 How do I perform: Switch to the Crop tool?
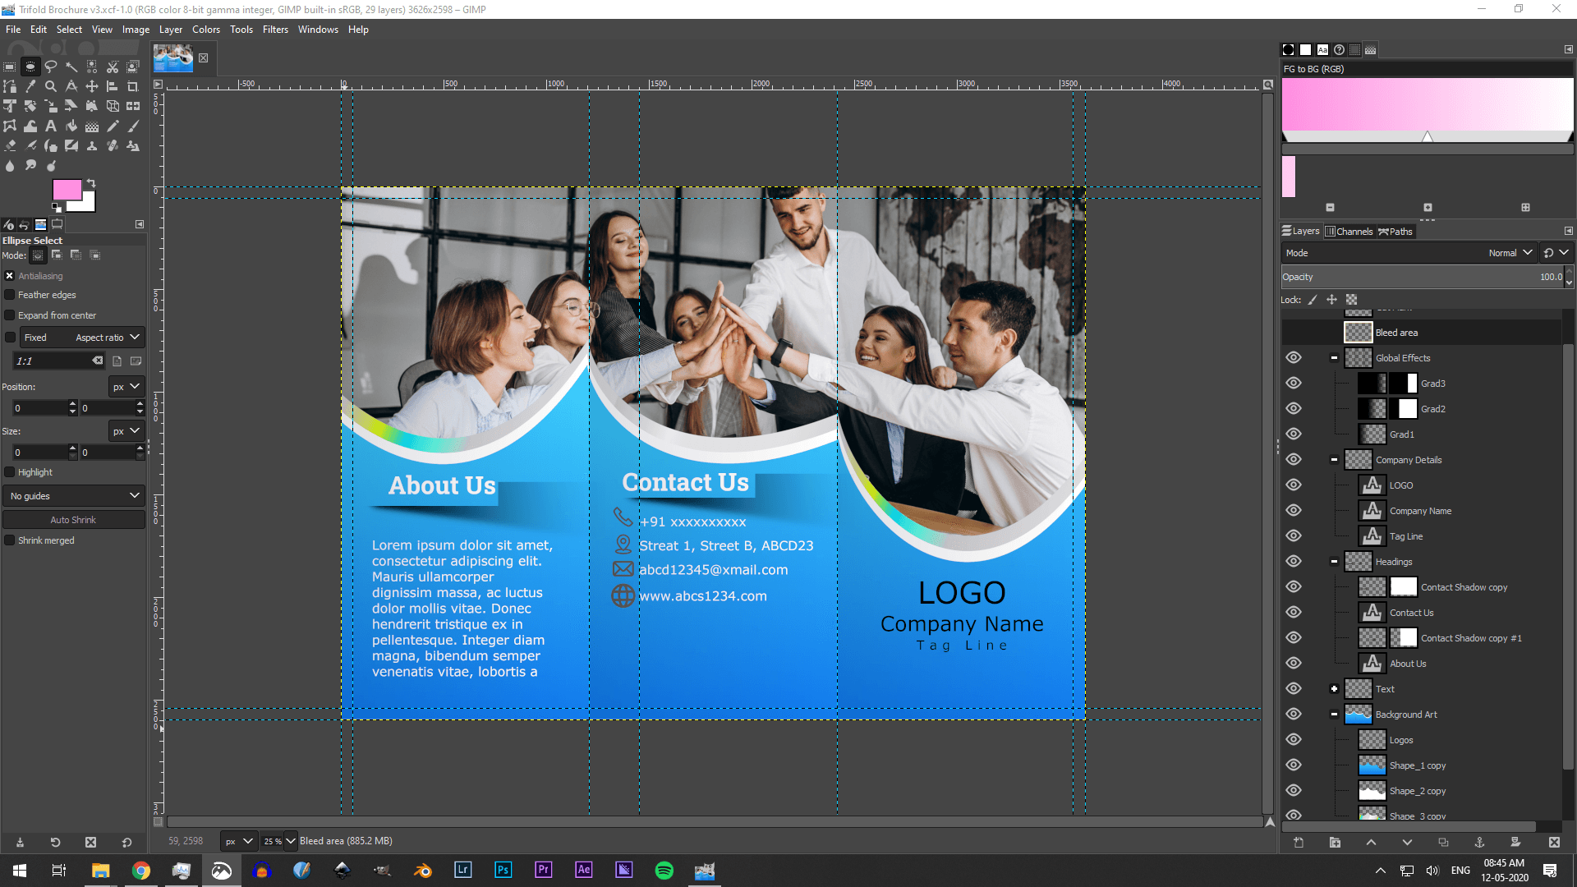[133, 86]
